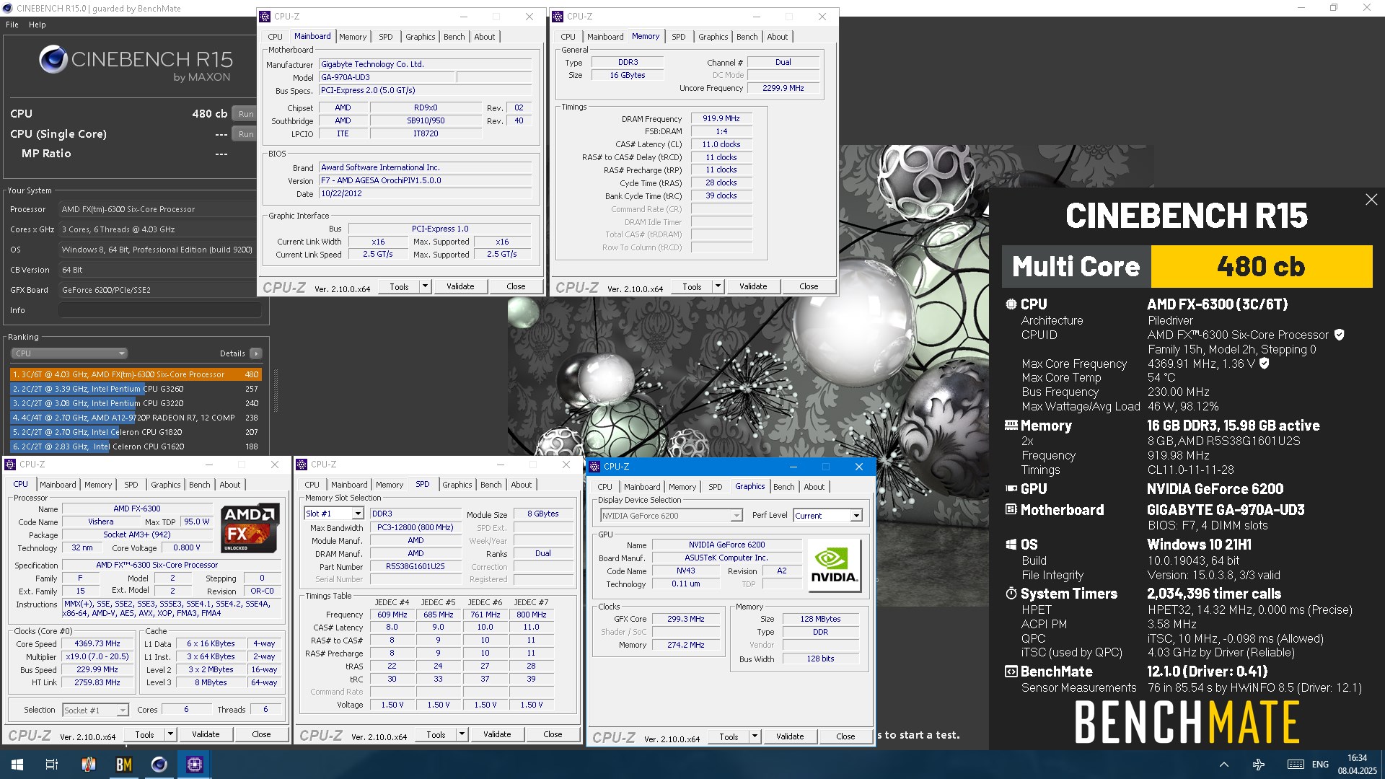Screen dimensions: 1385x779
Task: Click the CPUID verified shield icon
Action: point(1340,335)
